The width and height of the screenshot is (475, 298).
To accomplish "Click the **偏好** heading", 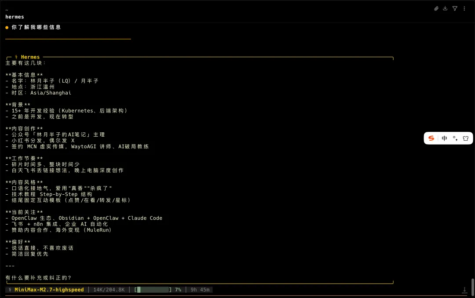I will [x=18, y=242].
